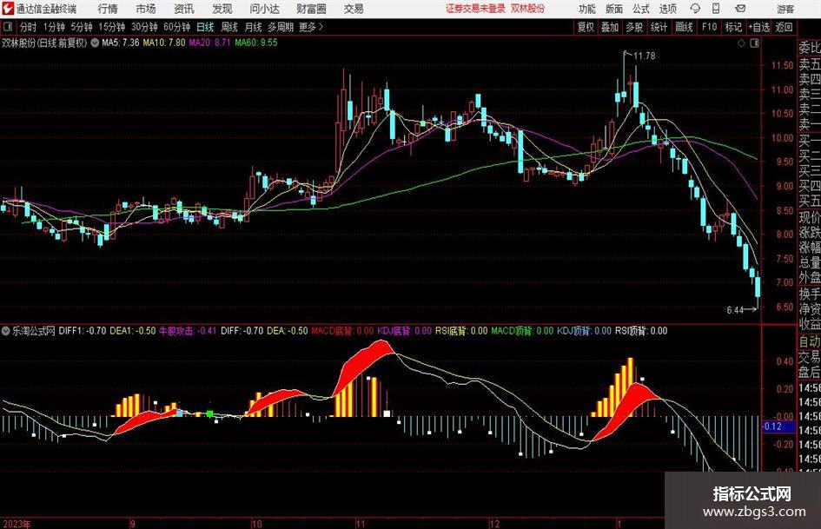821x529 pixels.
Task: Open the 市场 menu
Action: tap(146, 9)
